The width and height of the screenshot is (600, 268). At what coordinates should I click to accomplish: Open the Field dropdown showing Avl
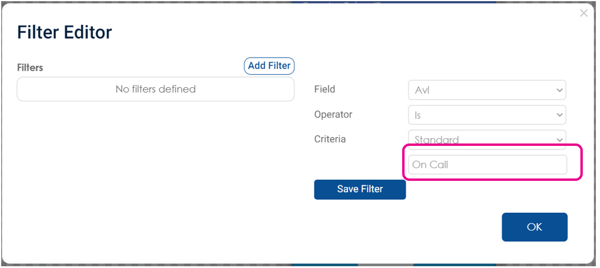click(487, 90)
